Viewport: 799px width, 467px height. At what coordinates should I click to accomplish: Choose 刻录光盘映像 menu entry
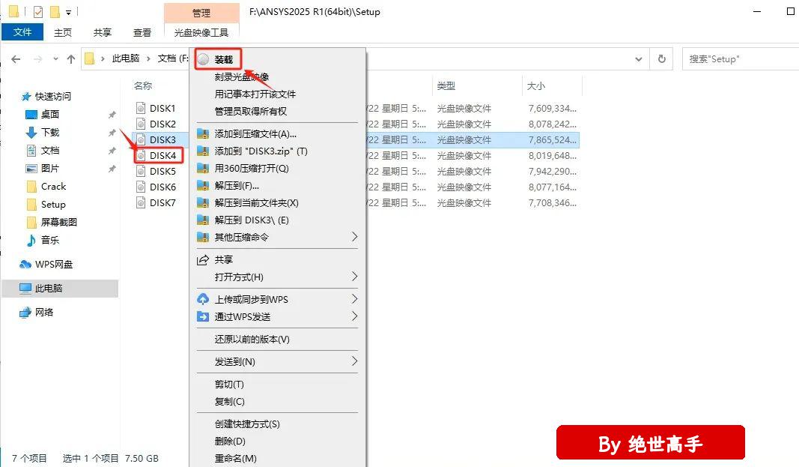pos(242,77)
